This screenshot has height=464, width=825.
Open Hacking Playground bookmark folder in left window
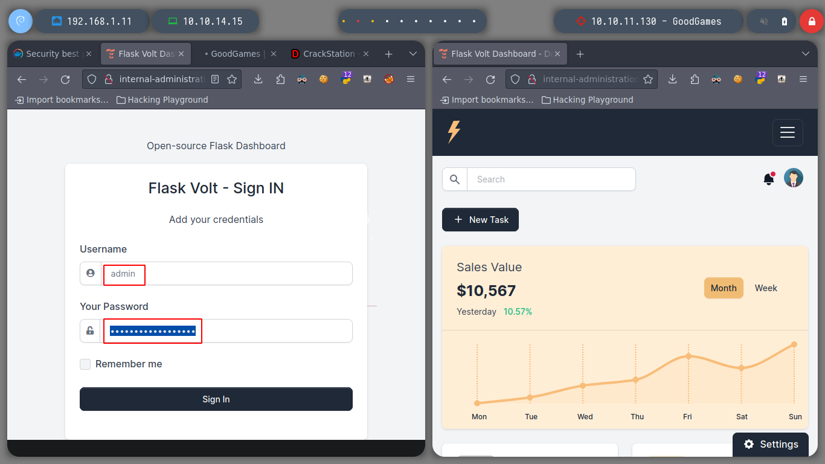click(162, 100)
